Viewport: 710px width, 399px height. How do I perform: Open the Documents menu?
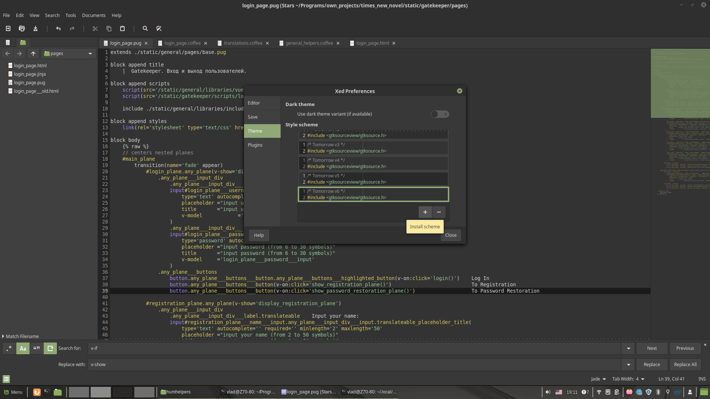point(94,15)
